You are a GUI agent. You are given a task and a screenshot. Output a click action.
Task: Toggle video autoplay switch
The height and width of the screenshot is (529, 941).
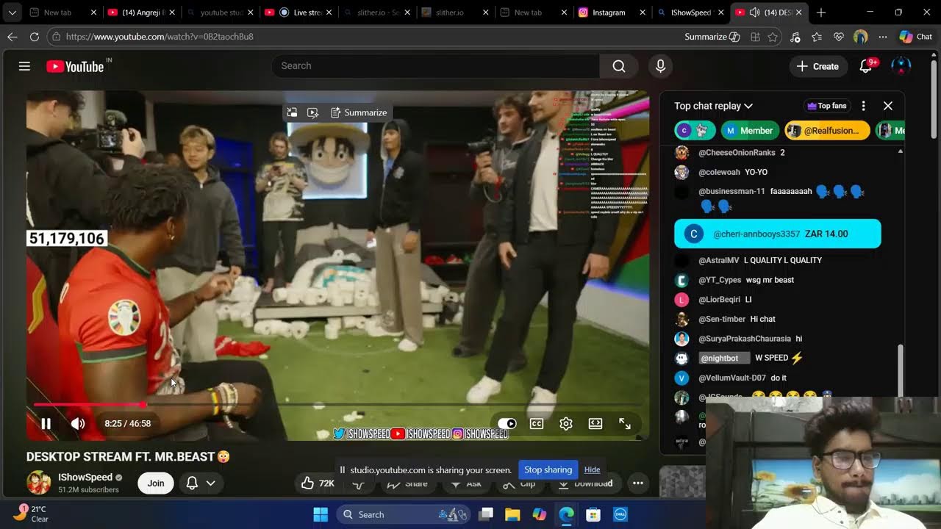point(507,423)
